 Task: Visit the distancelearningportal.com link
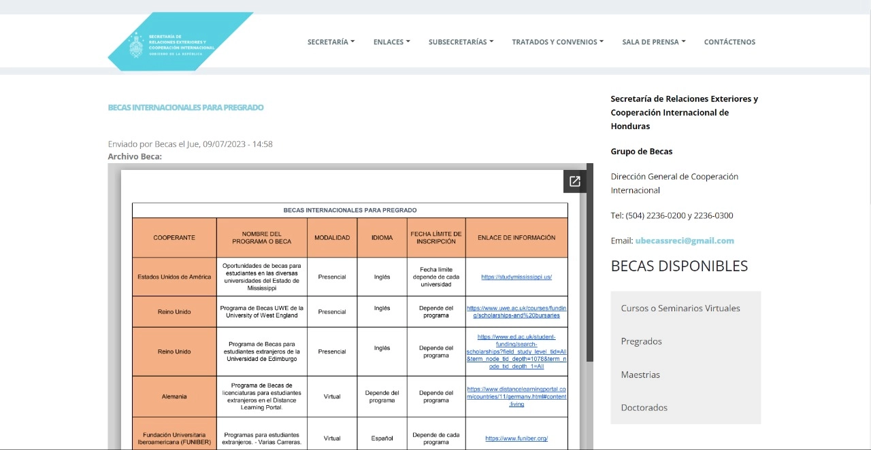pos(516,396)
